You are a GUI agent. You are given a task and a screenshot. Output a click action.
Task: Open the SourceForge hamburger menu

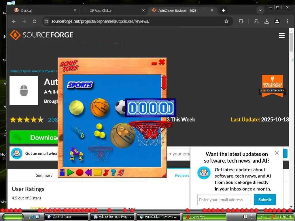[282, 35]
